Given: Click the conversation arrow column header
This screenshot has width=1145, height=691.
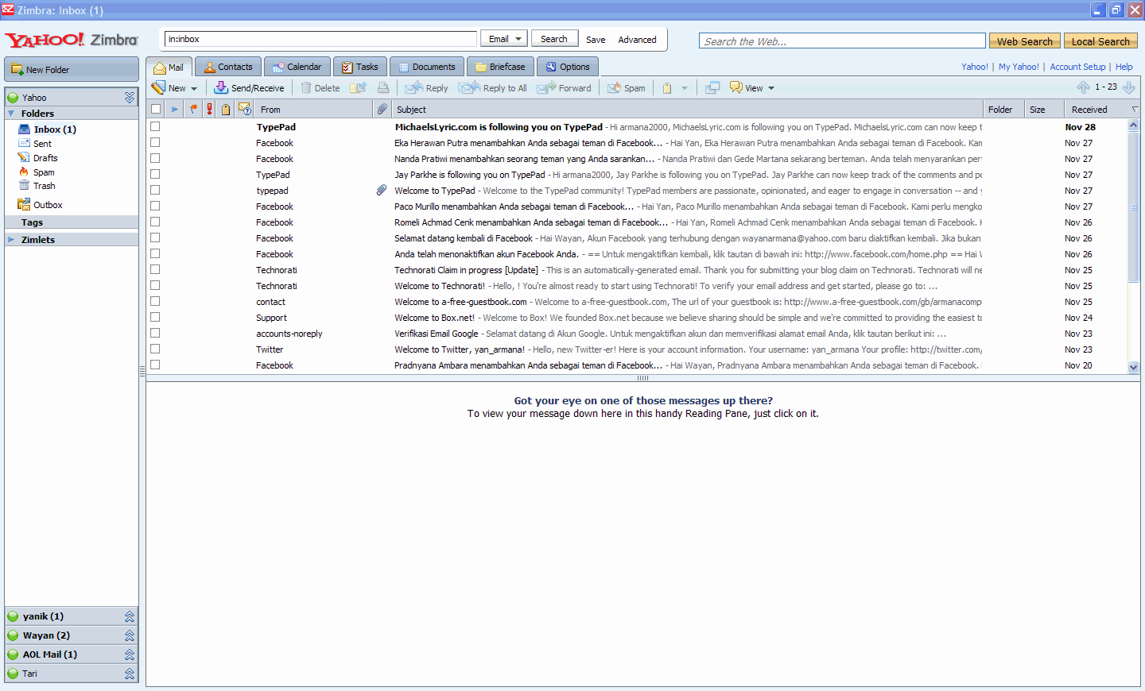Looking at the screenshot, I should pyautogui.click(x=175, y=109).
